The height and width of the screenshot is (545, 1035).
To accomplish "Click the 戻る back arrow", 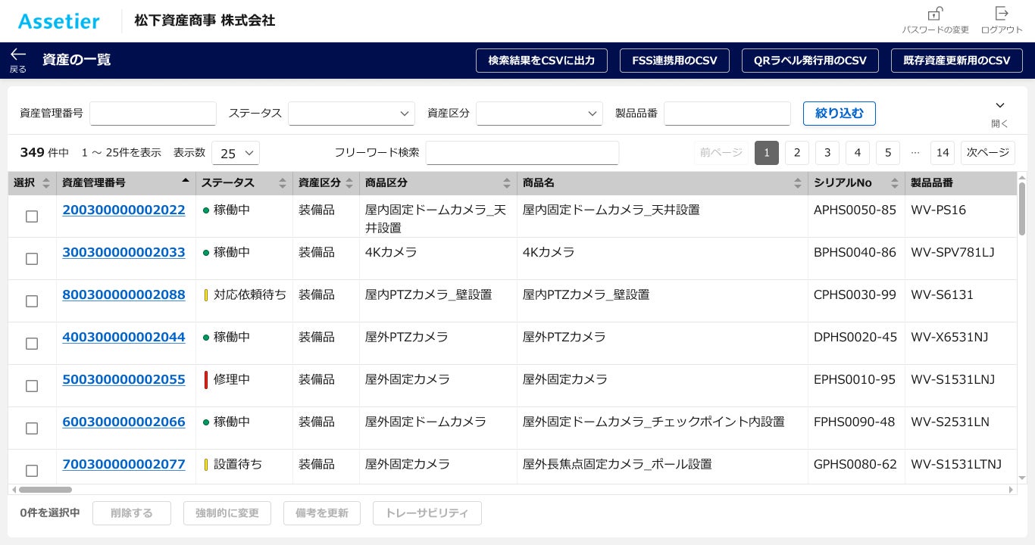I will (17, 54).
